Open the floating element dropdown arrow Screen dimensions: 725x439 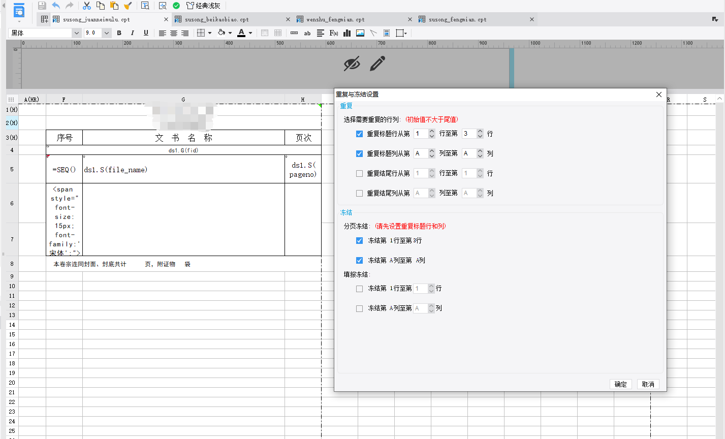pyautogui.click(x=406, y=34)
